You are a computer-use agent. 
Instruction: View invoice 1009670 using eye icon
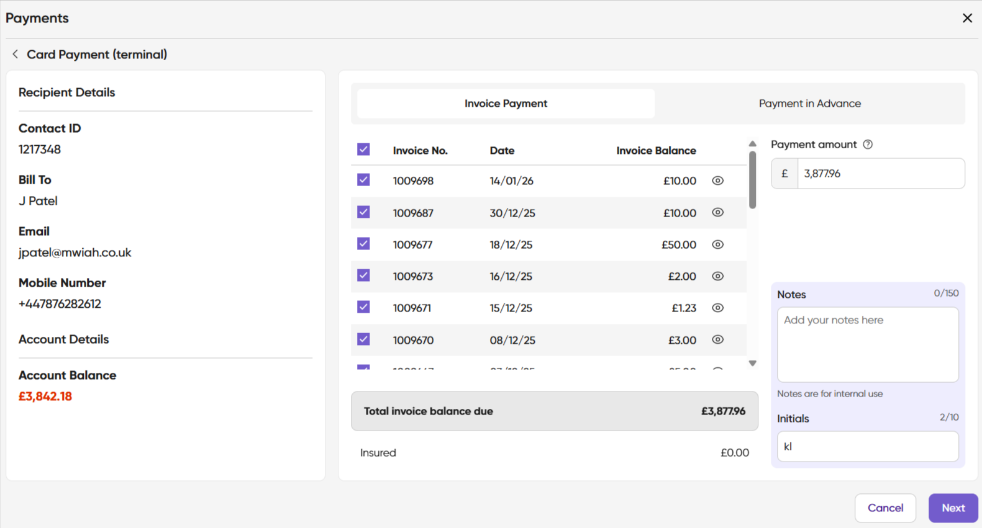click(717, 339)
